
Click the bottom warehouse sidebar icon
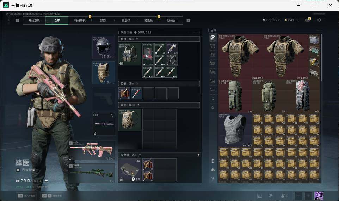(x=213, y=179)
